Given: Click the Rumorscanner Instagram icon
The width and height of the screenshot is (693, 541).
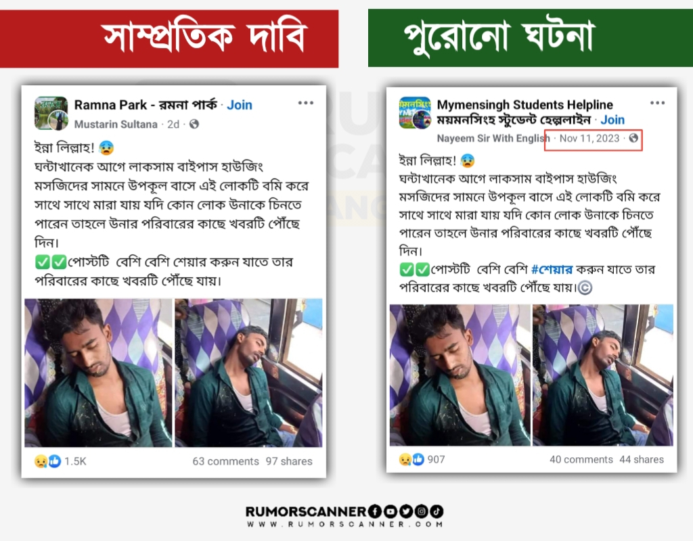Looking at the screenshot, I should tap(421, 511).
